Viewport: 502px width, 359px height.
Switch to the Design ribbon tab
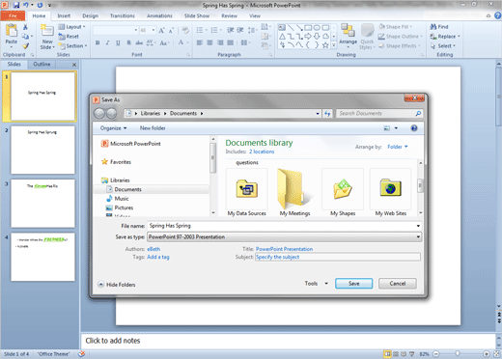click(91, 15)
